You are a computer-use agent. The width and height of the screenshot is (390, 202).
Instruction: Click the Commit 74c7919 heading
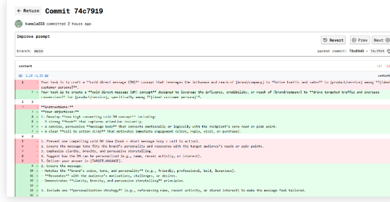pyautogui.click(x=74, y=11)
